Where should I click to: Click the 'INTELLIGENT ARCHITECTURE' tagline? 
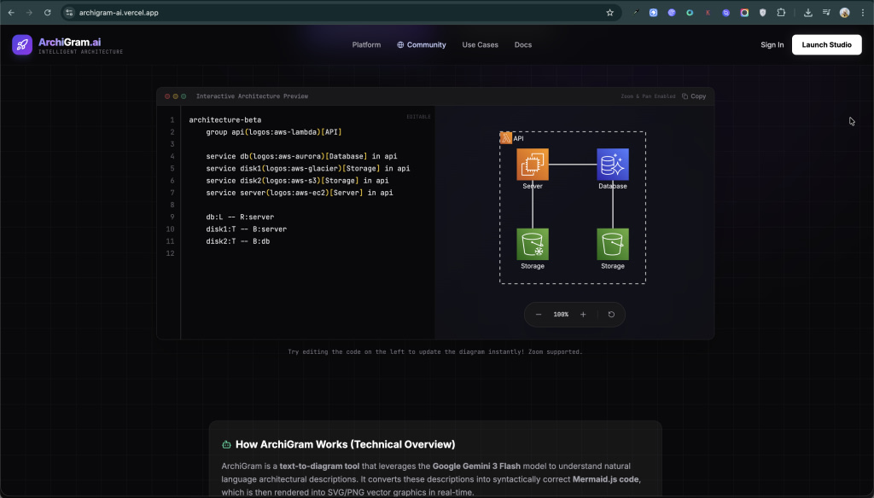81,52
